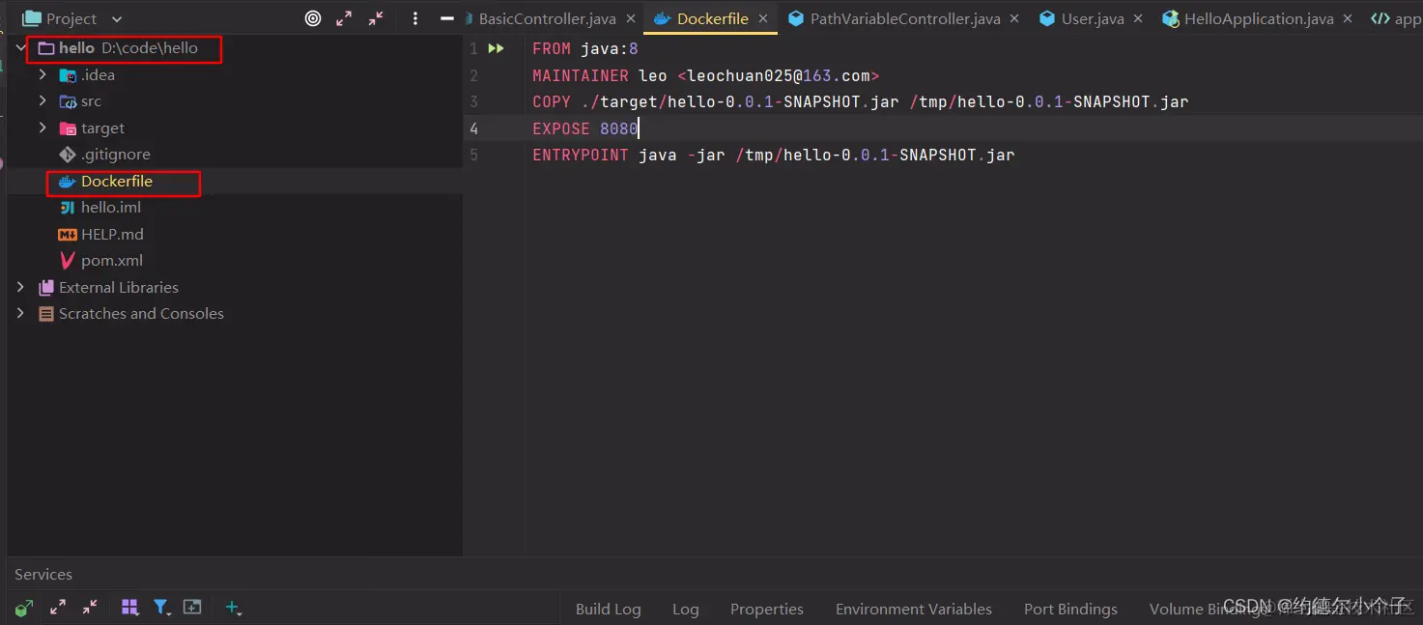Close the HelloApplication.java tab
Viewport: 1423px width, 625px height.
tap(1348, 18)
